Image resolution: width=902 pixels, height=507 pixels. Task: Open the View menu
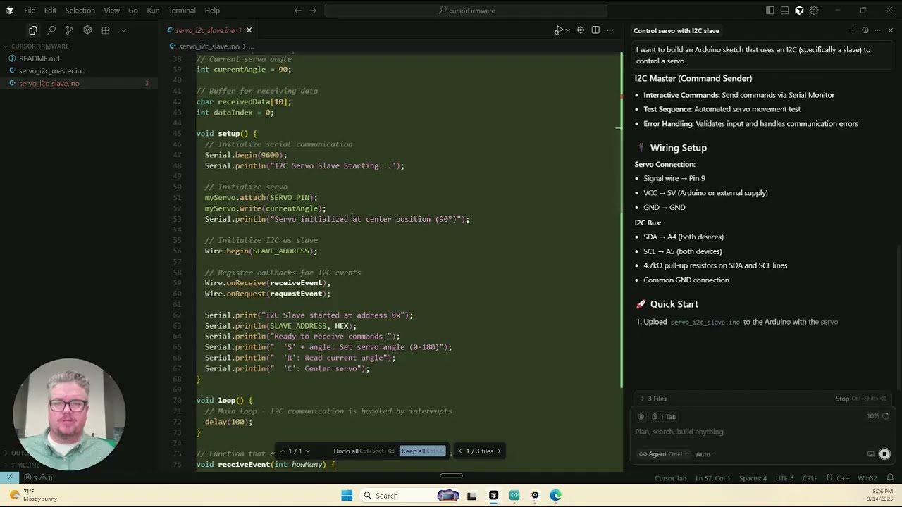(x=111, y=11)
